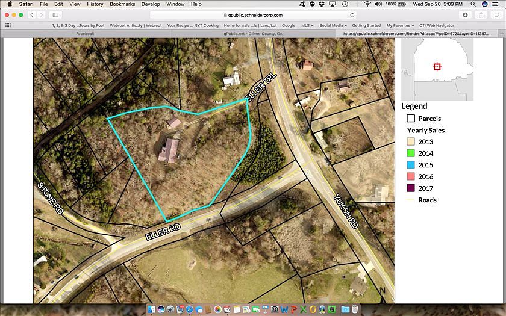This screenshot has width=506, height=316.
Task: Click the Share icon in the toolbar
Action: (481, 14)
